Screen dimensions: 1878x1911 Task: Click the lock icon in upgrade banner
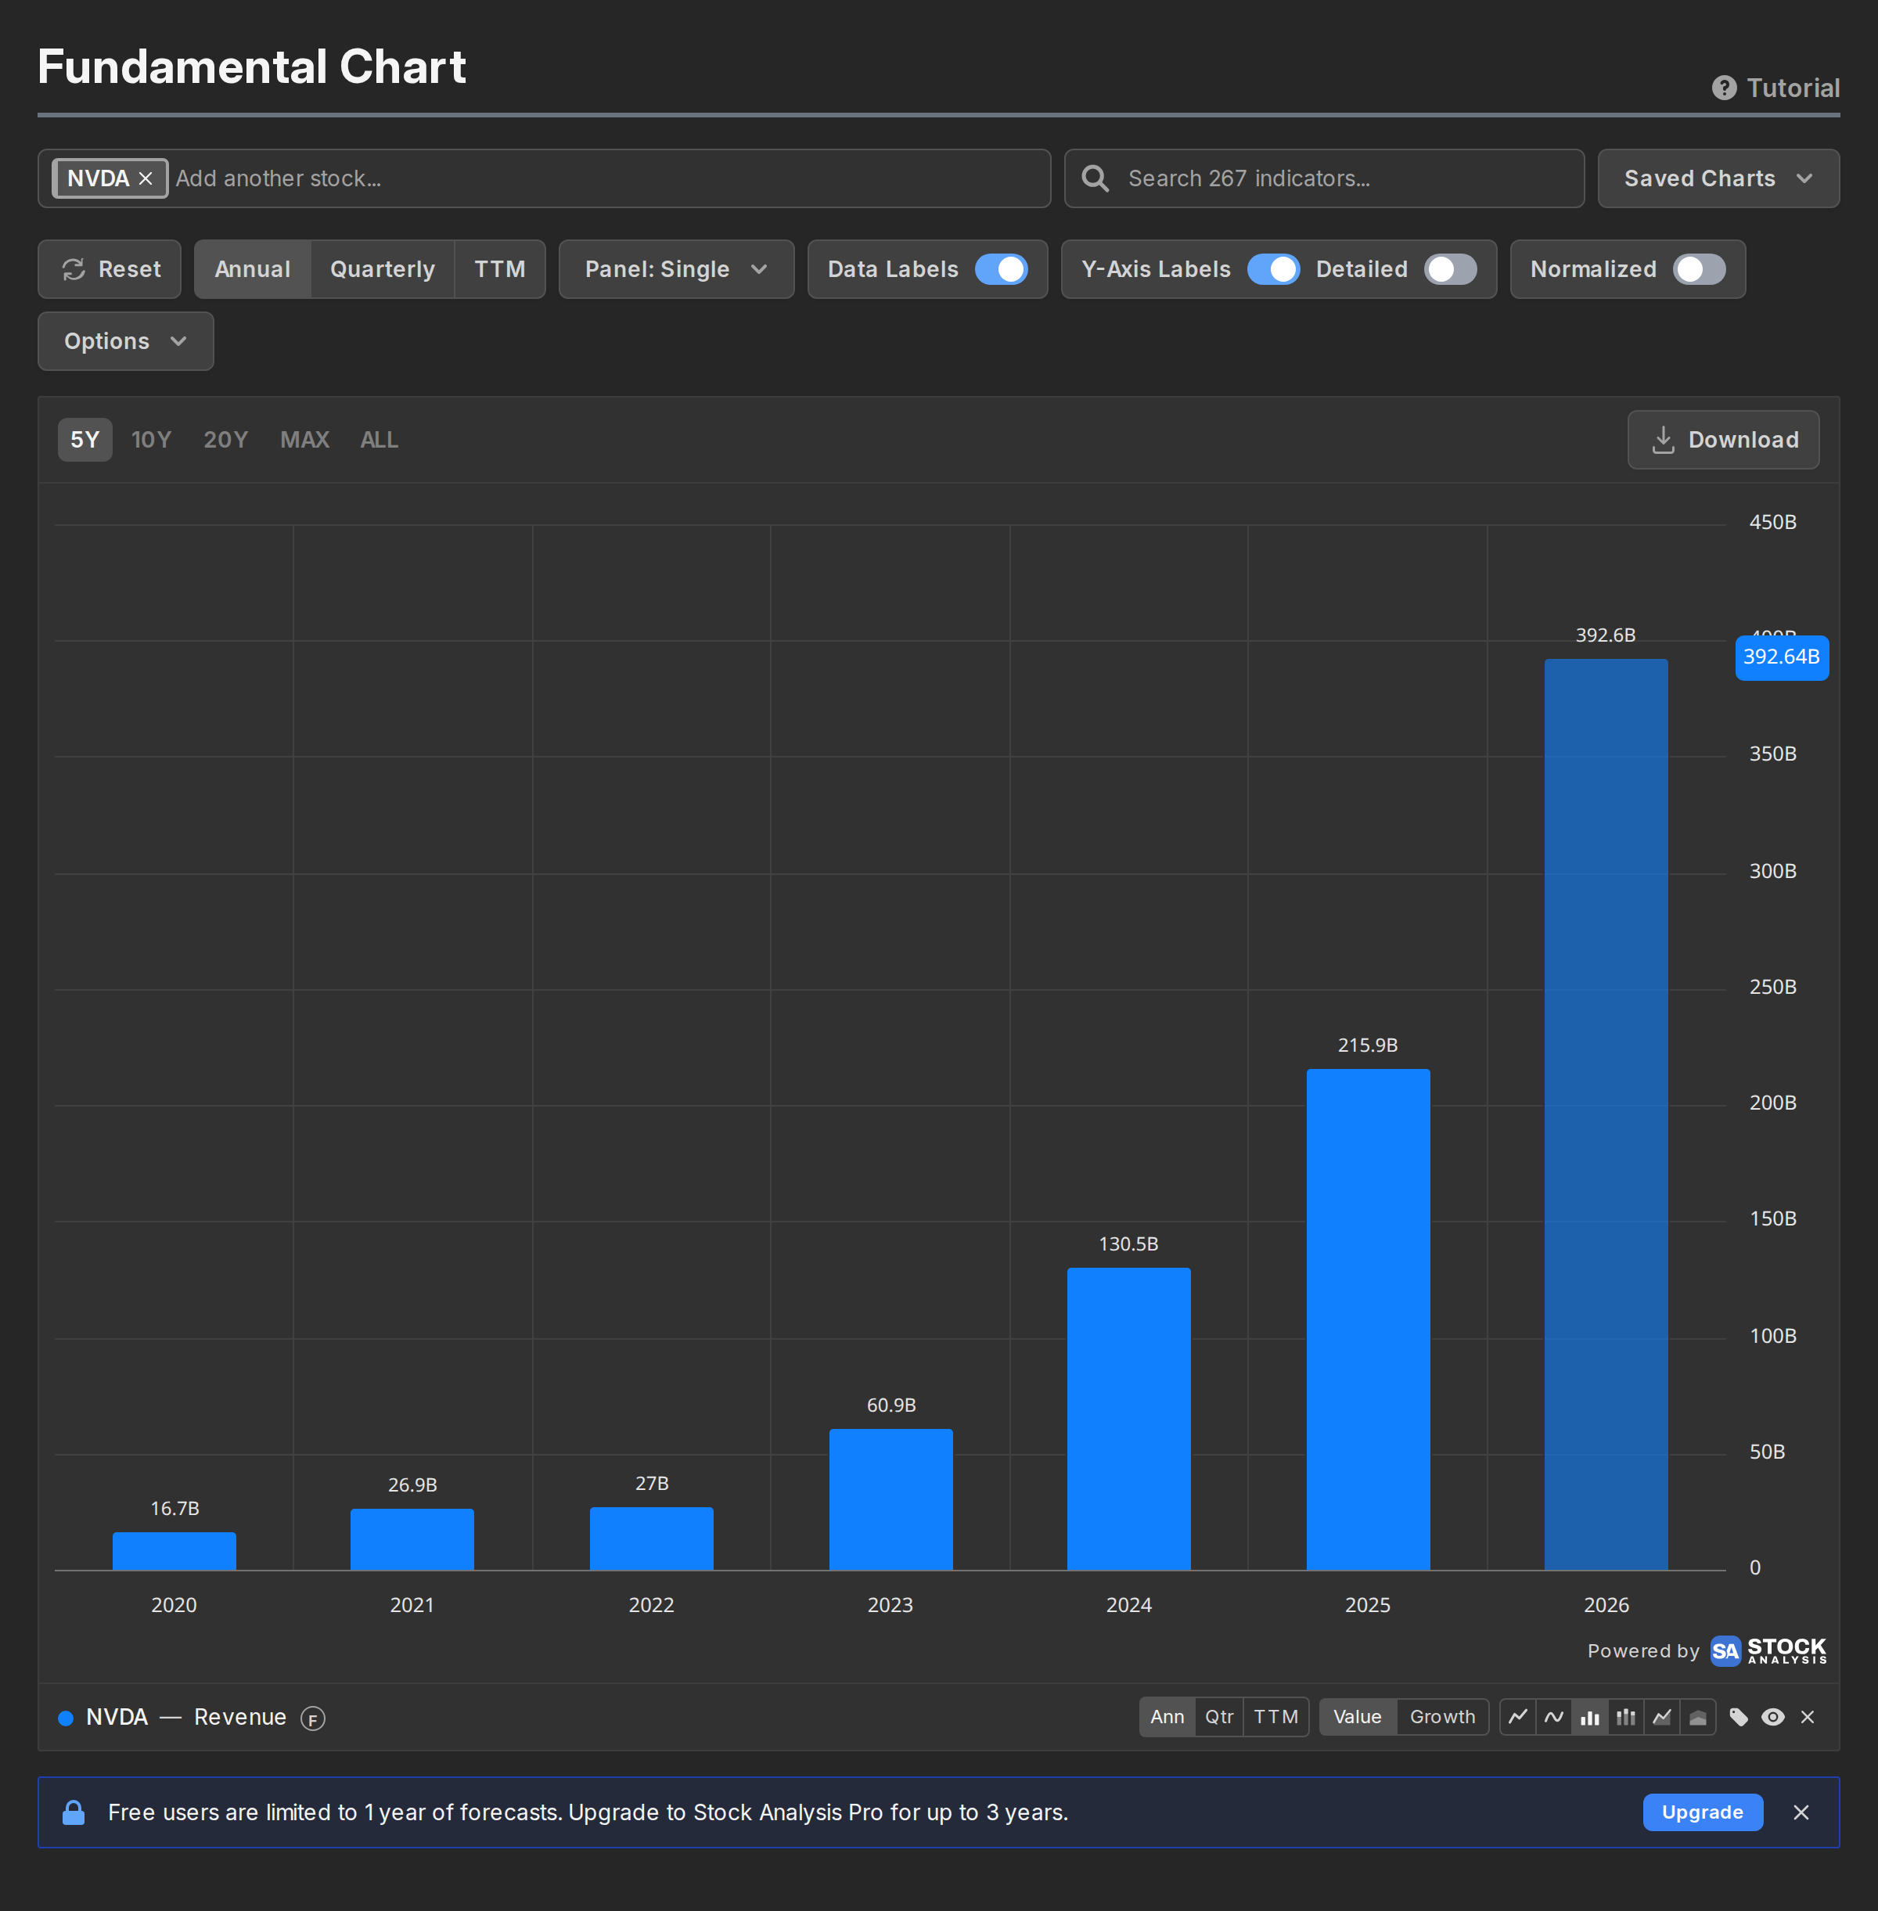(73, 1812)
